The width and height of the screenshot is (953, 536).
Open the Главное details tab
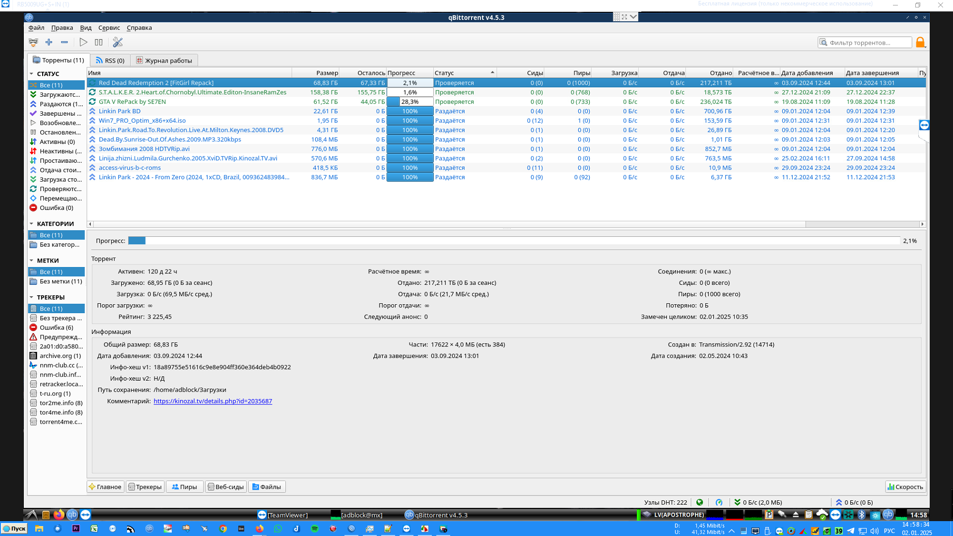pos(105,487)
